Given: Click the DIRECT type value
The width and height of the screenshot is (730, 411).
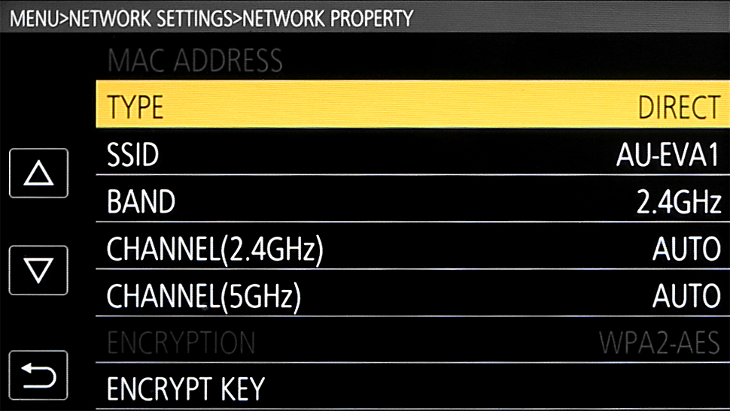Looking at the screenshot, I should [679, 107].
